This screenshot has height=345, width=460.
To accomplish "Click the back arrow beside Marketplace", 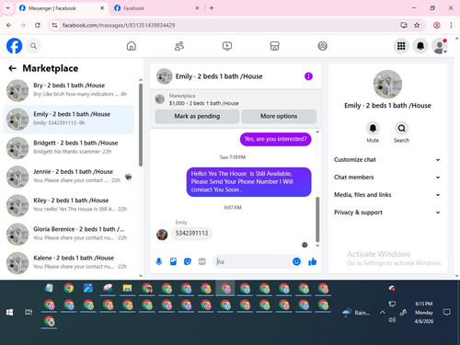I will [12, 68].
